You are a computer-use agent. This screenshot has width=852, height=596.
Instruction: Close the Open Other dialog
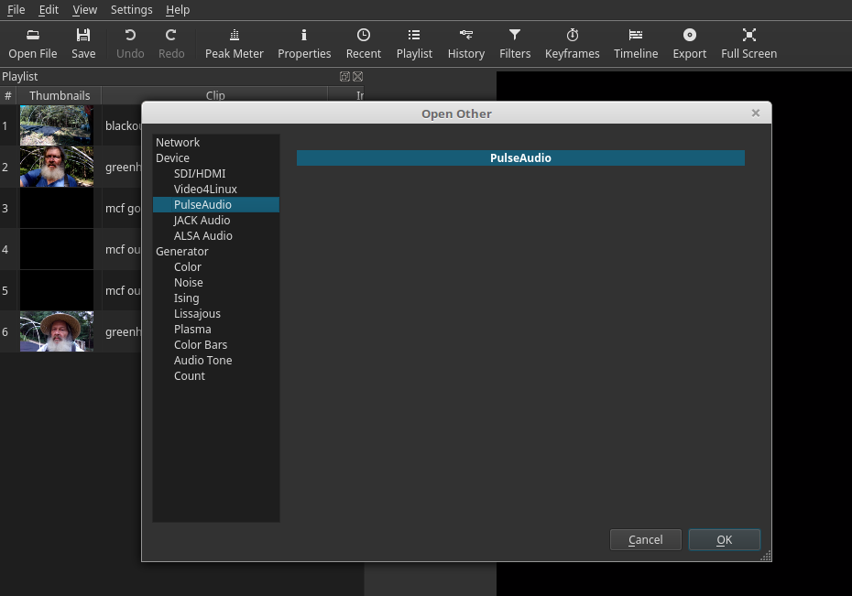[755, 113]
